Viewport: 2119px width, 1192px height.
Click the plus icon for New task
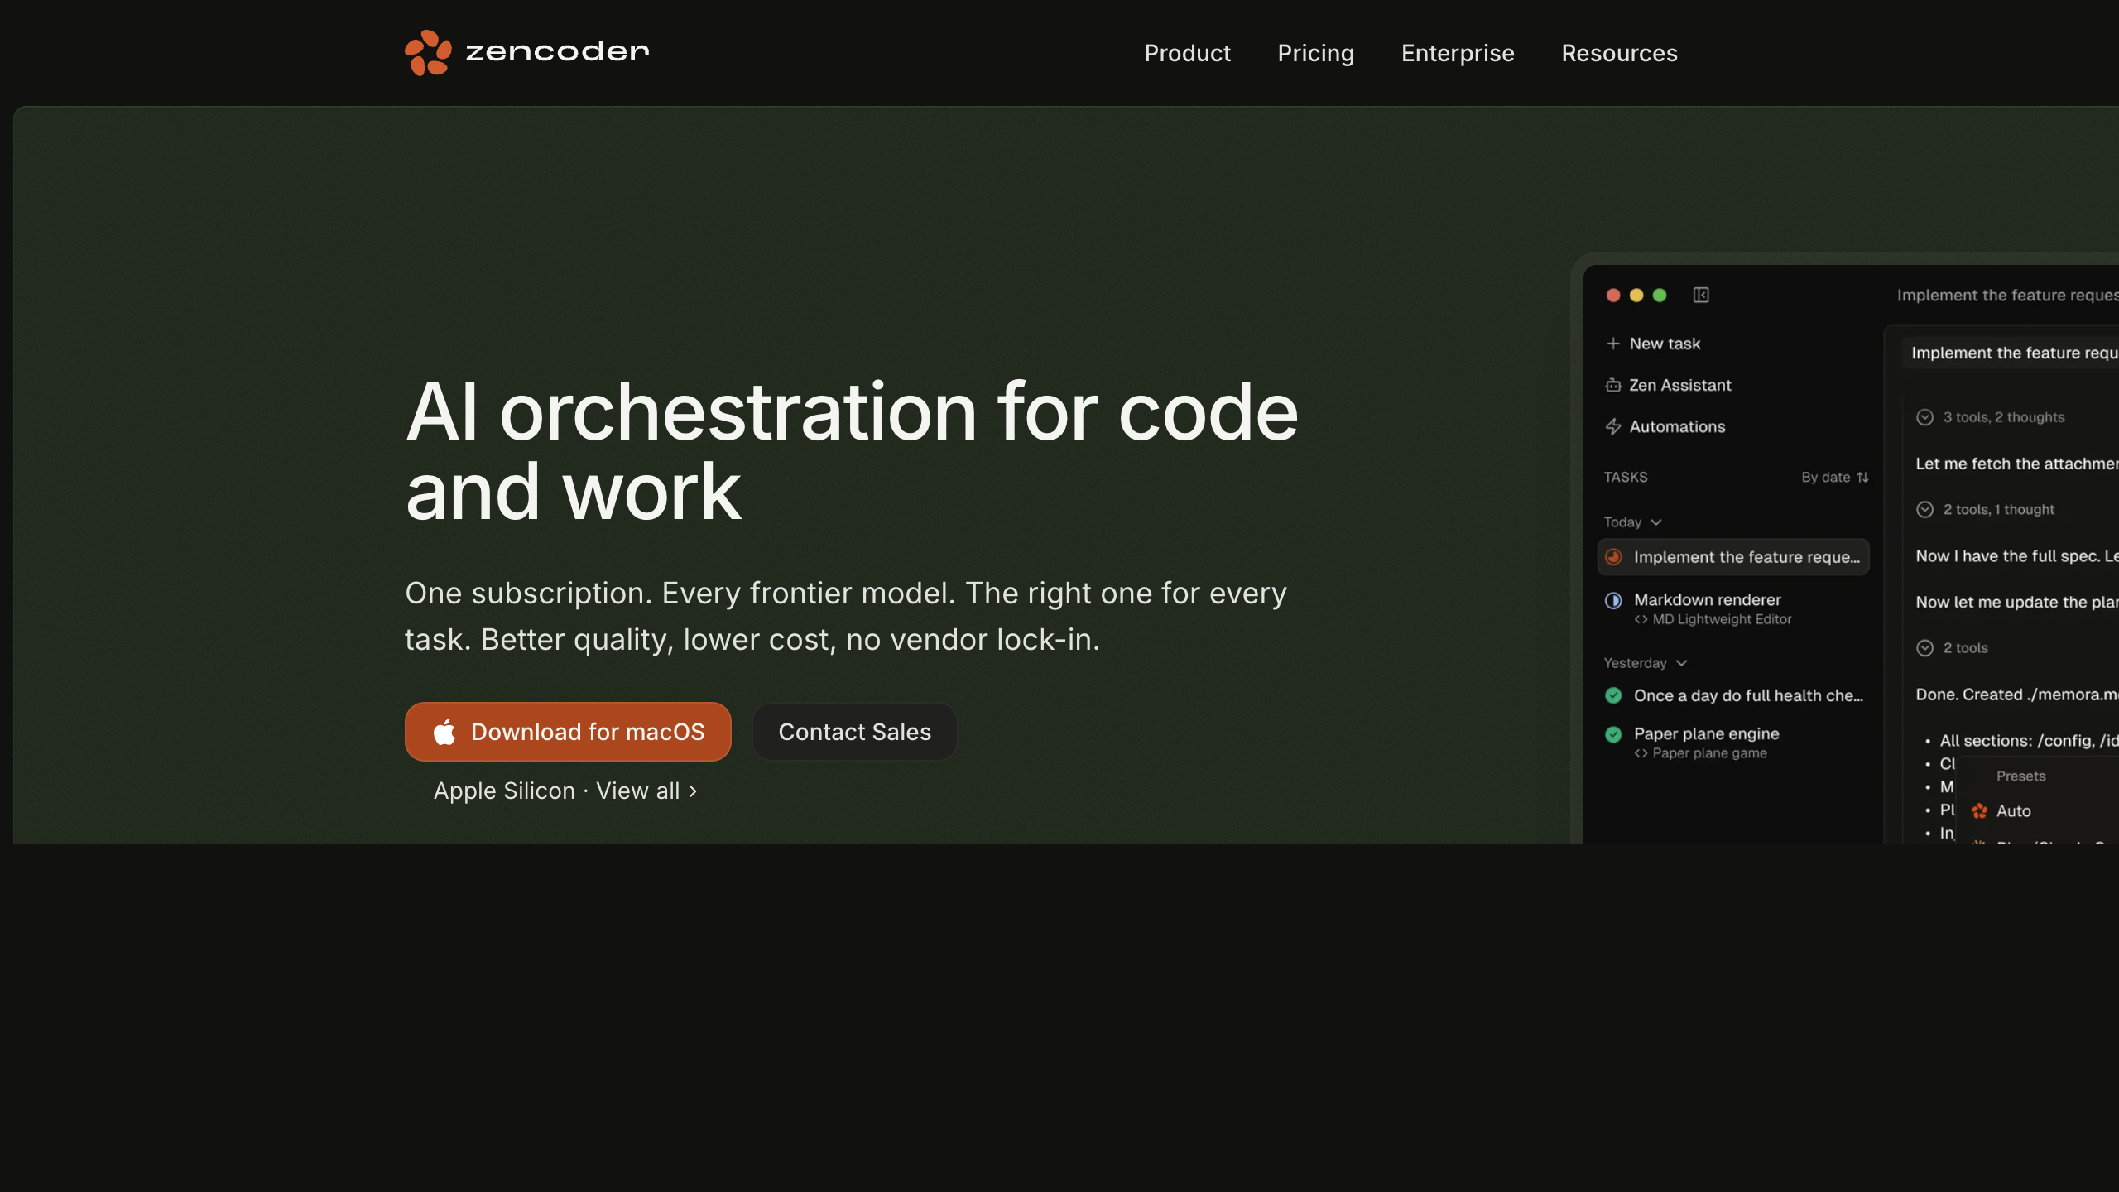click(1613, 344)
